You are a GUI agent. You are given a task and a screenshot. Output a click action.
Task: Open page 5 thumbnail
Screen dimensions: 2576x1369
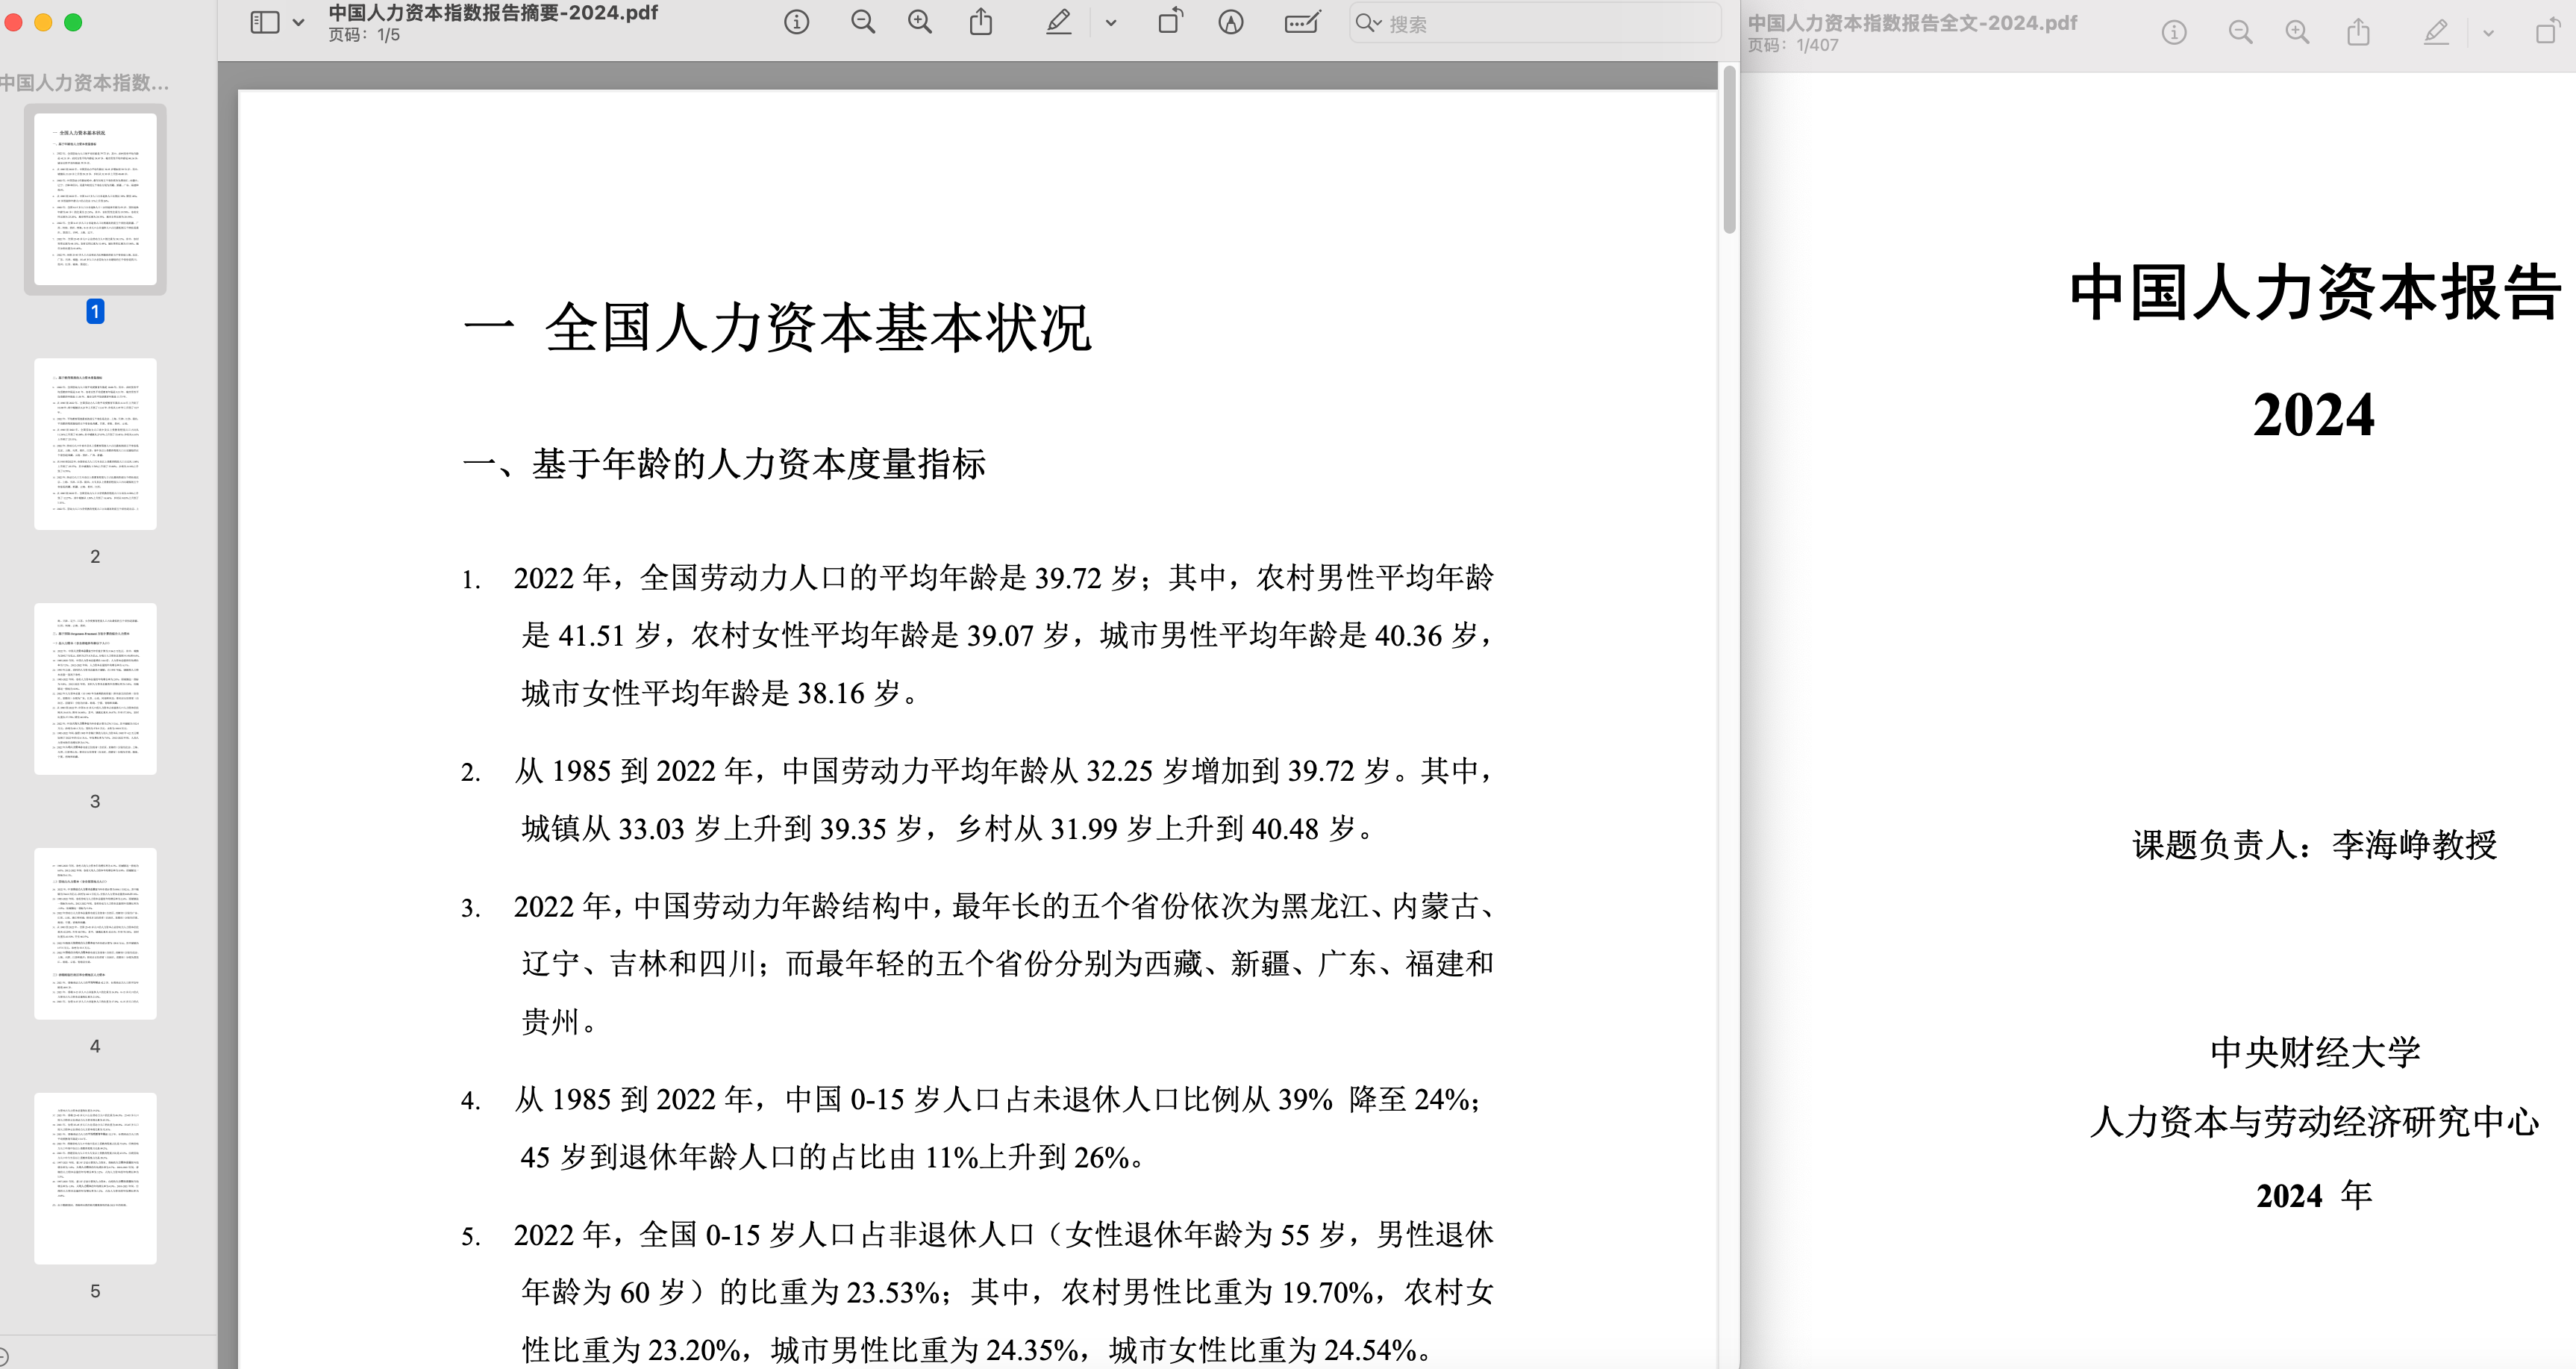[95, 1178]
